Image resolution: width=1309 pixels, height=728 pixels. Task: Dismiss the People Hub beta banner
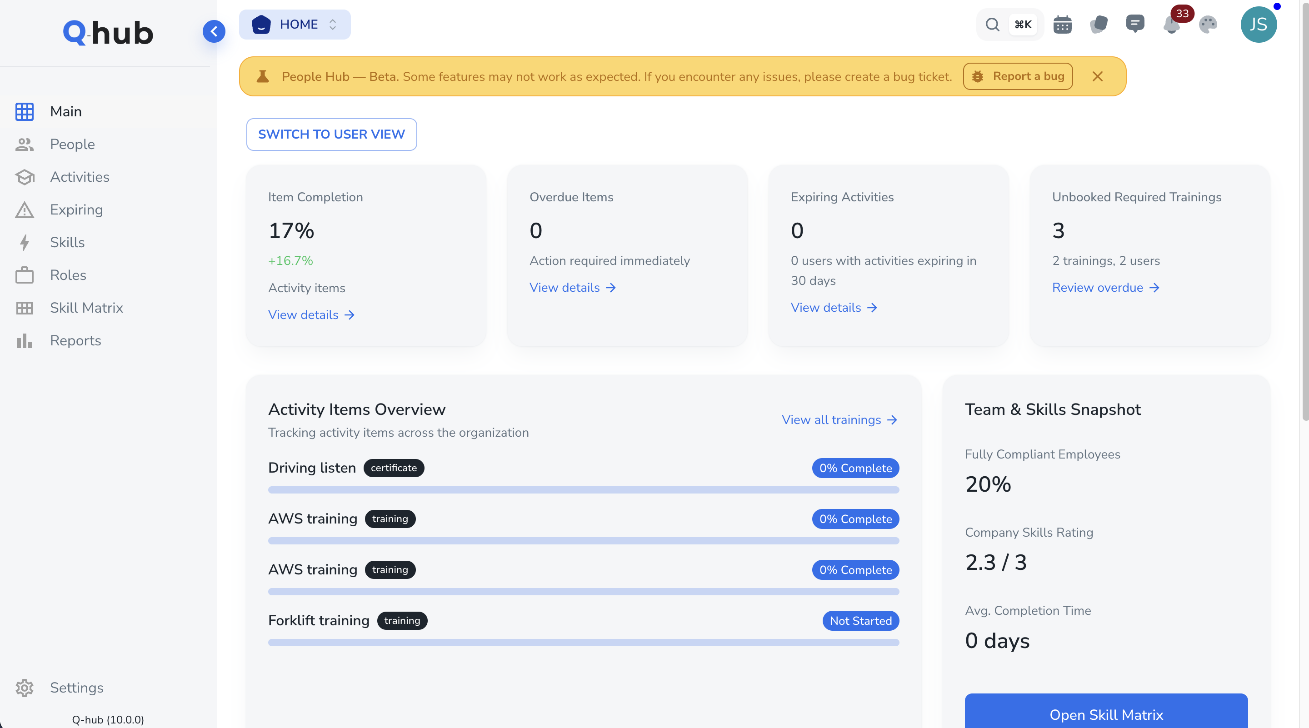[x=1098, y=76]
